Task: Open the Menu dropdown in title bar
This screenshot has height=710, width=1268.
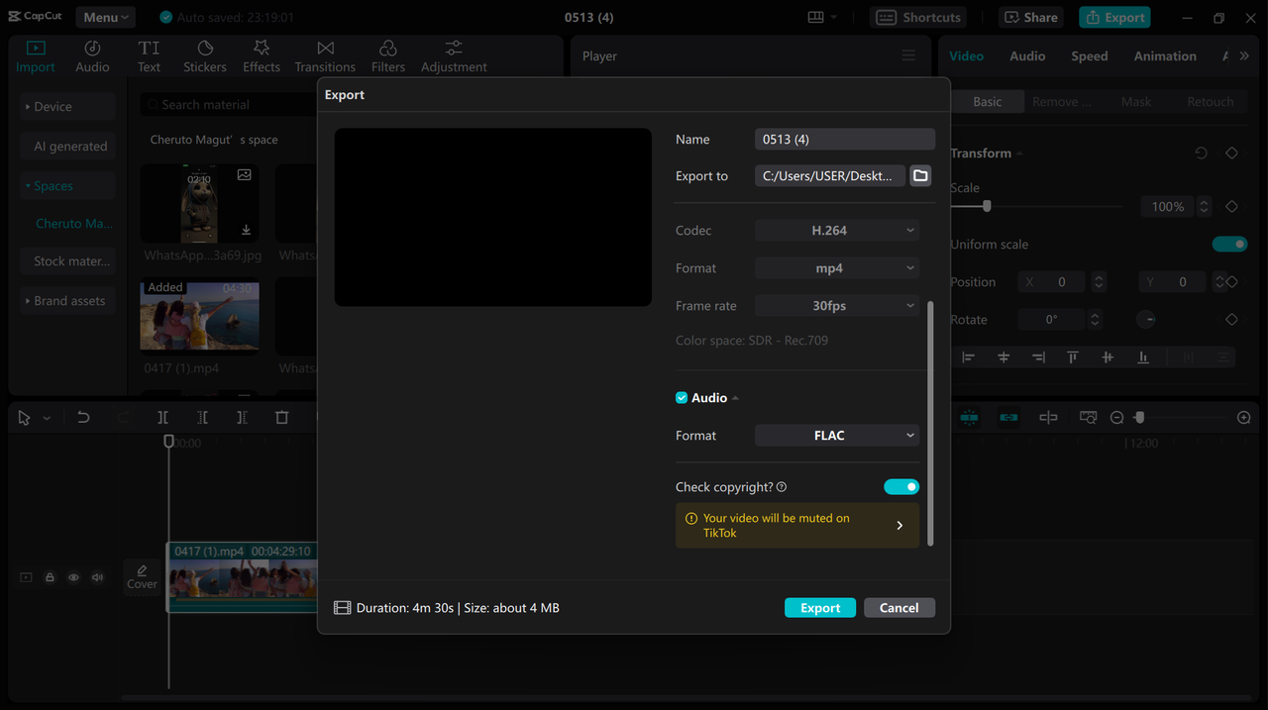Action: (106, 17)
